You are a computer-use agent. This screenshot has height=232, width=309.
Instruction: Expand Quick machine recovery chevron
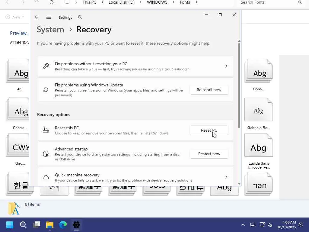pos(226,177)
